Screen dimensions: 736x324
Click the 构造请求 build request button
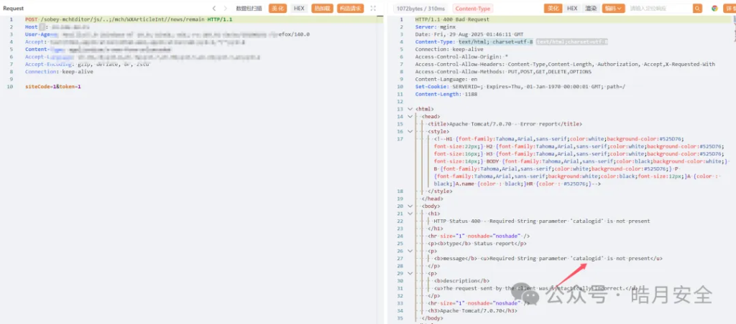(350, 9)
